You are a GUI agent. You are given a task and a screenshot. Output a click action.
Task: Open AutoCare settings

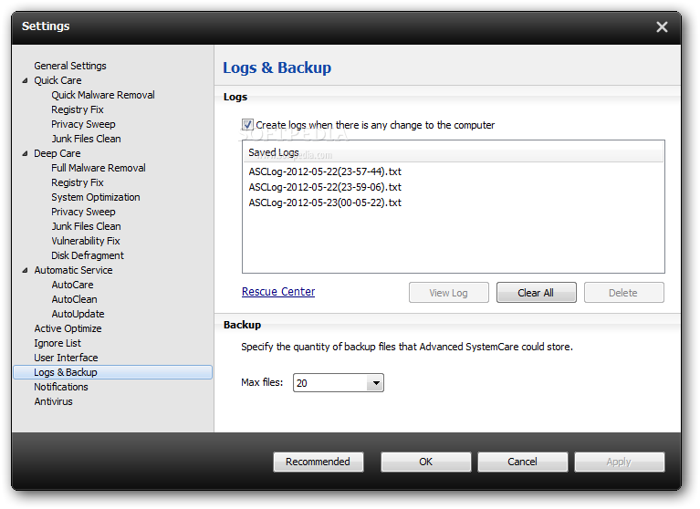pyautogui.click(x=72, y=285)
